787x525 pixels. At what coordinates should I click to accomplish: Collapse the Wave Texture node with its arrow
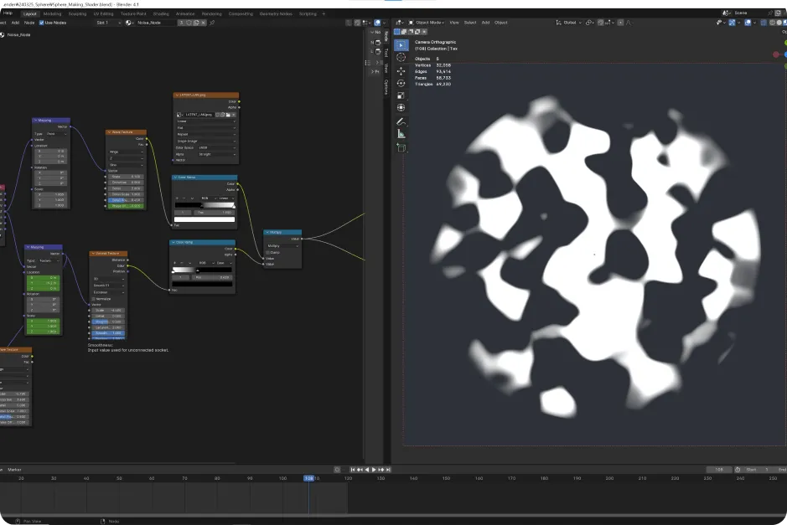109,132
